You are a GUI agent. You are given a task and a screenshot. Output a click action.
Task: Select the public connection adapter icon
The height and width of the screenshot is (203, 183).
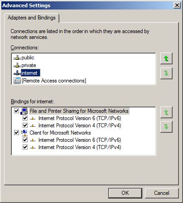(17, 58)
